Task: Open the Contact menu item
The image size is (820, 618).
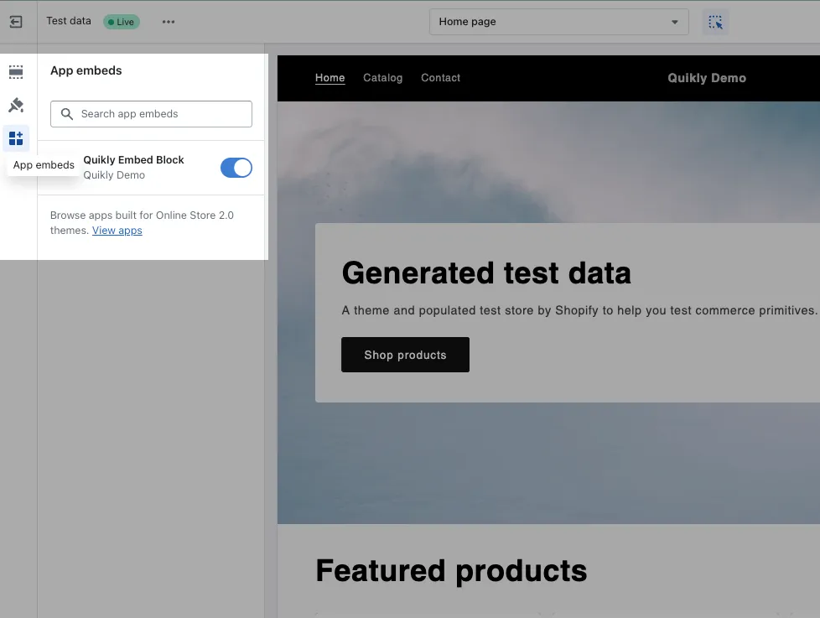Action: point(440,77)
